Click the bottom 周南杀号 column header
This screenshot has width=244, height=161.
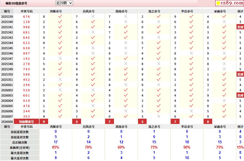(x=121, y=127)
